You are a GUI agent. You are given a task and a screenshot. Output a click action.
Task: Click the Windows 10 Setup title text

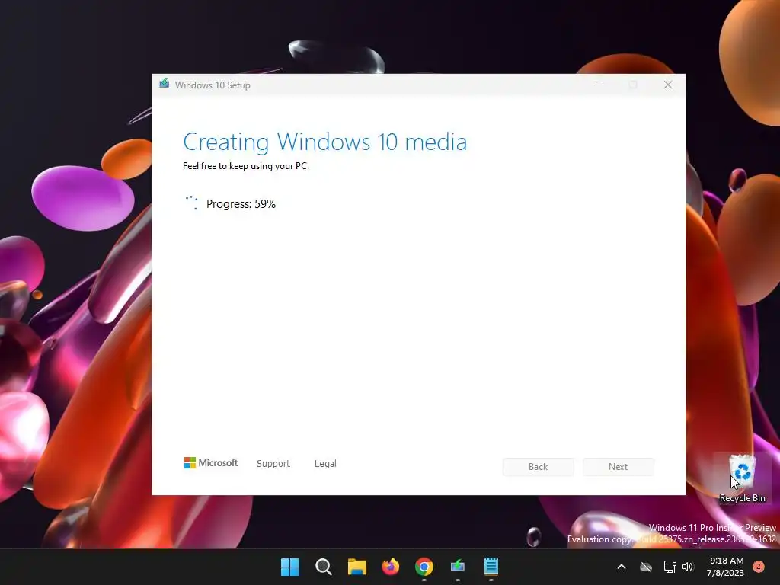pyautogui.click(x=213, y=85)
